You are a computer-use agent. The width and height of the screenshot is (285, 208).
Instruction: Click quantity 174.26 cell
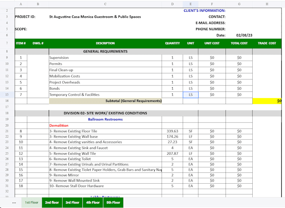click(x=172, y=137)
